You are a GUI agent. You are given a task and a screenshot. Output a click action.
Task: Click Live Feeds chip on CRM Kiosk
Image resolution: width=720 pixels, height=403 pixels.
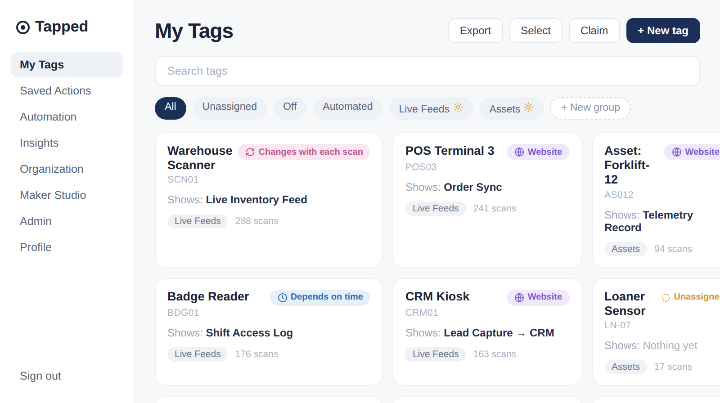(x=436, y=354)
